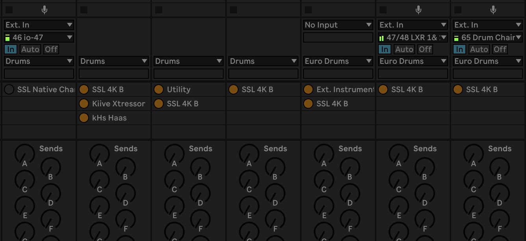The width and height of the screenshot is (526, 241).
Task: Set monitor to Off on 65 Drum Chair track
Action: (500, 49)
